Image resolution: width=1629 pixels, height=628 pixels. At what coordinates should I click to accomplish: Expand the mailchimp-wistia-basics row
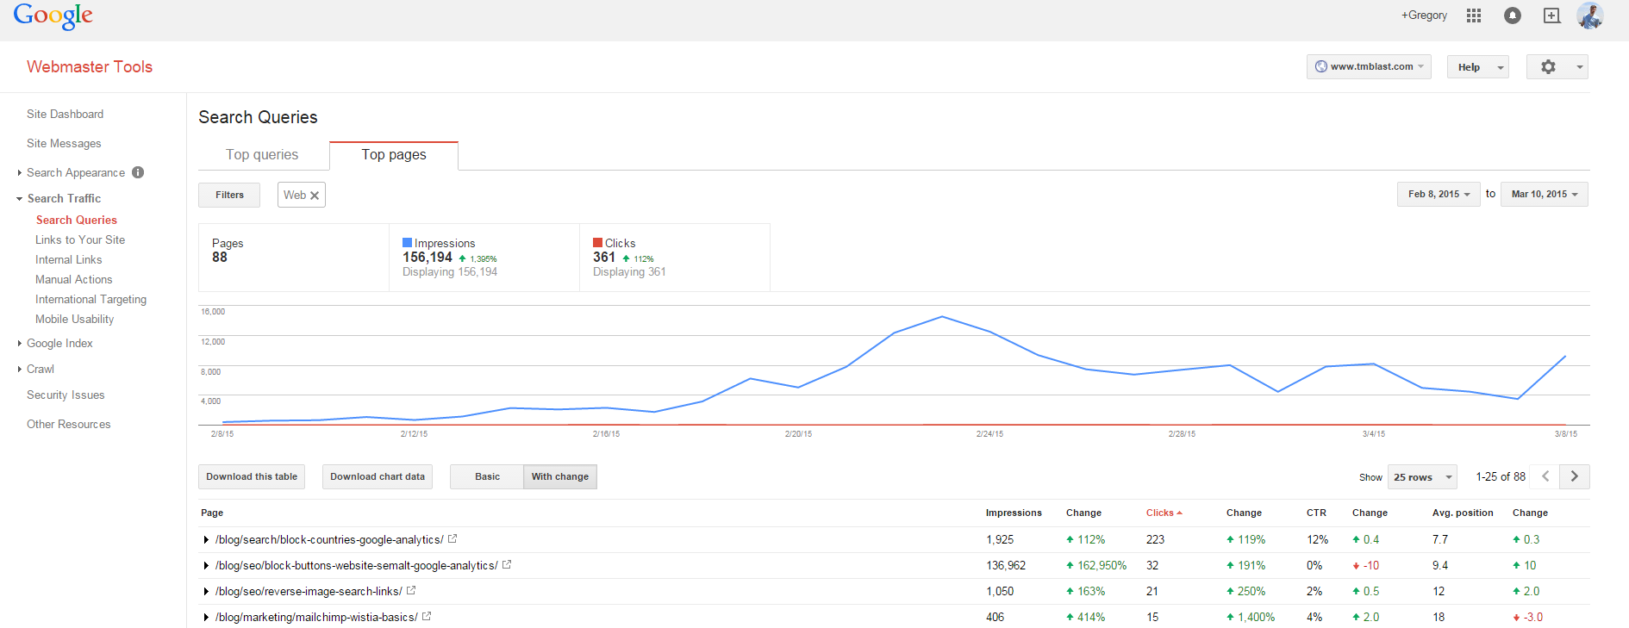point(206,617)
